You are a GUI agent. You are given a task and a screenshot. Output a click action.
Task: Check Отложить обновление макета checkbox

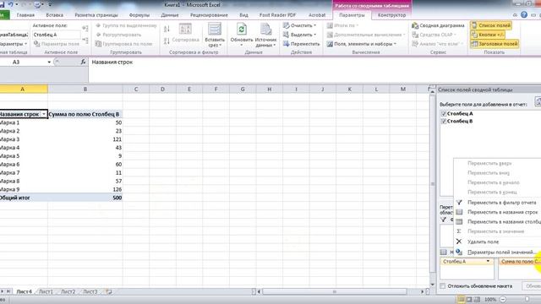[x=443, y=286]
